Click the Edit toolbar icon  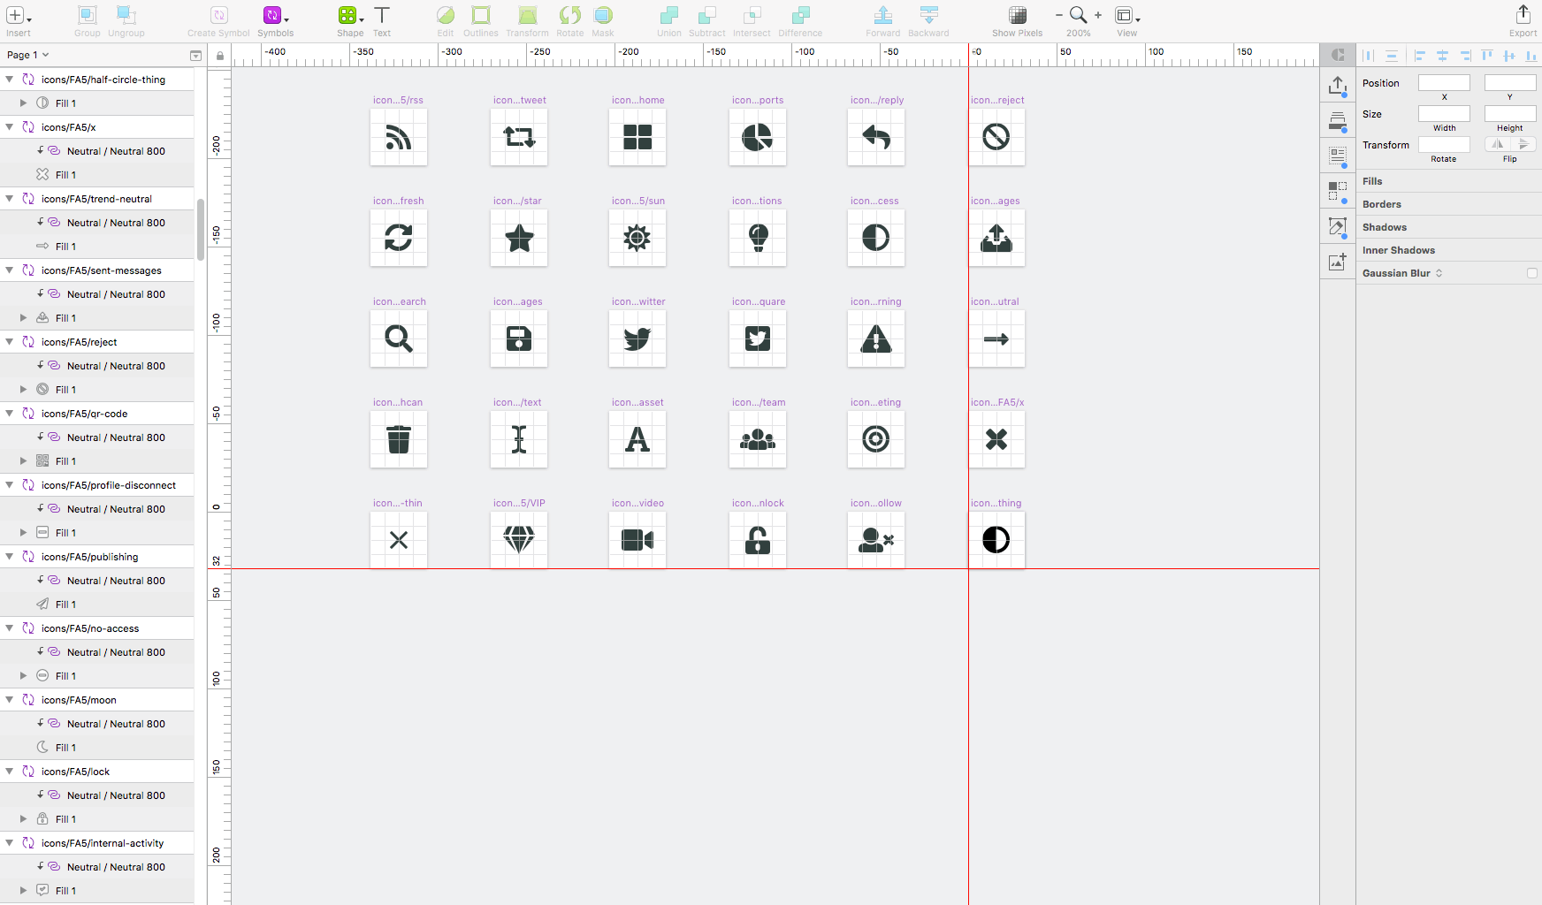coord(446,16)
